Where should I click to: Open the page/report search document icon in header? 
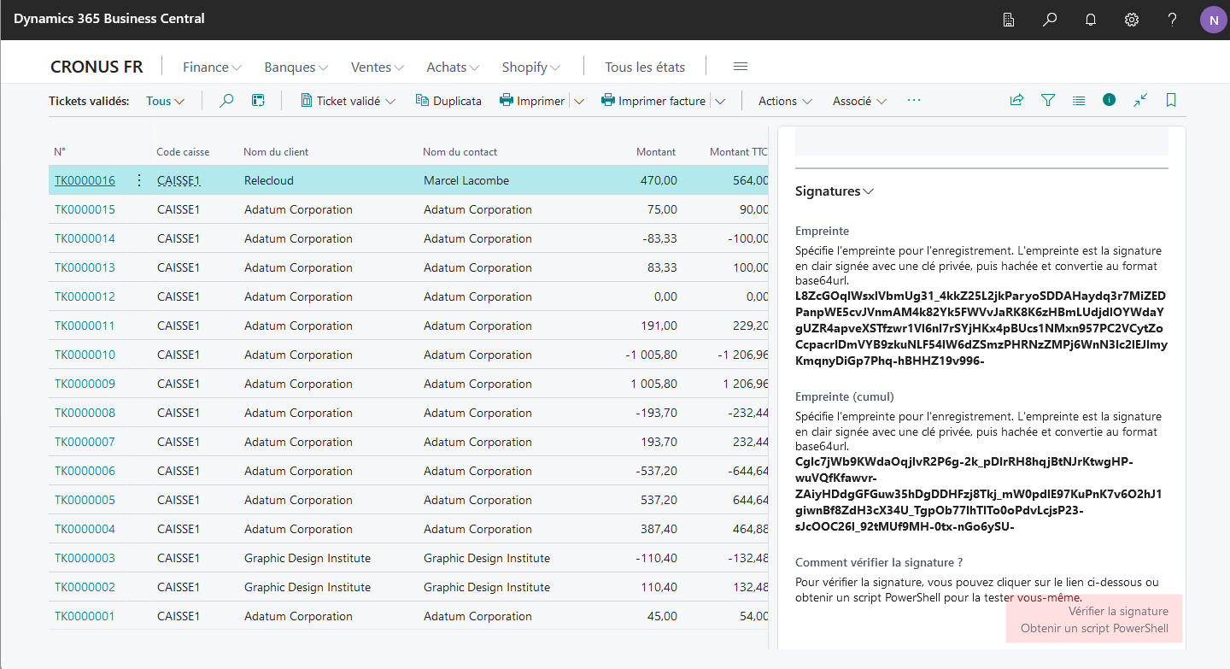(1009, 20)
